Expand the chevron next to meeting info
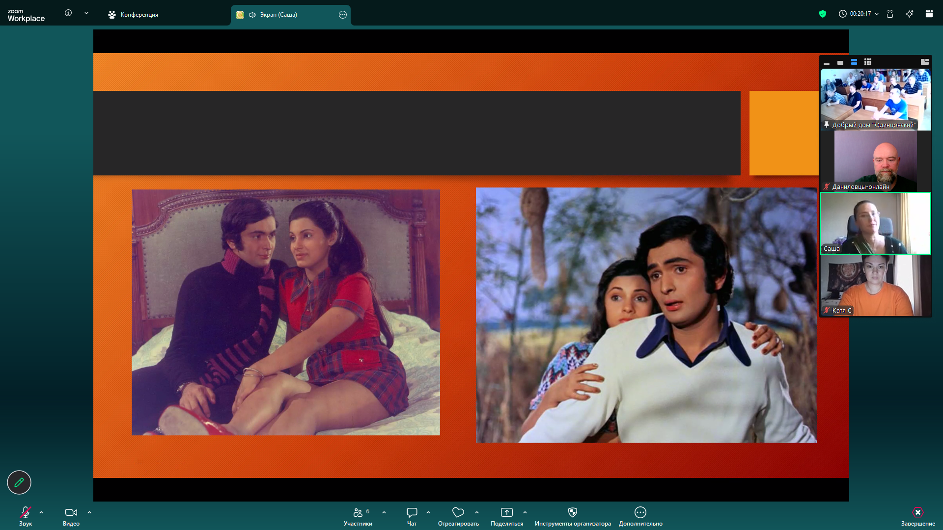The image size is (943, 530). click(x=86, y=13)
